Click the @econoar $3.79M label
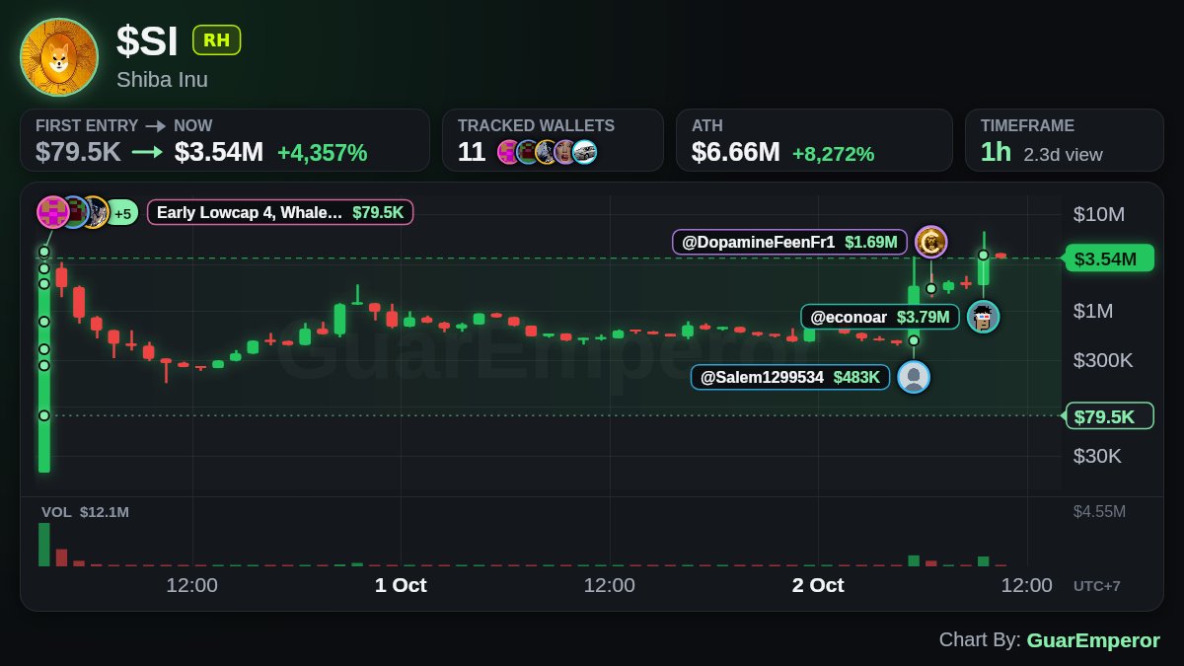Viewport: 1184px width, 666px height. point(880,317)
